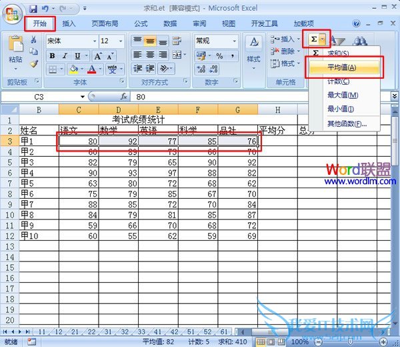The height and width of the screenshot is (347, 400).
Task: Select 平均值(A) from the menu
Action: click(344, 67)
